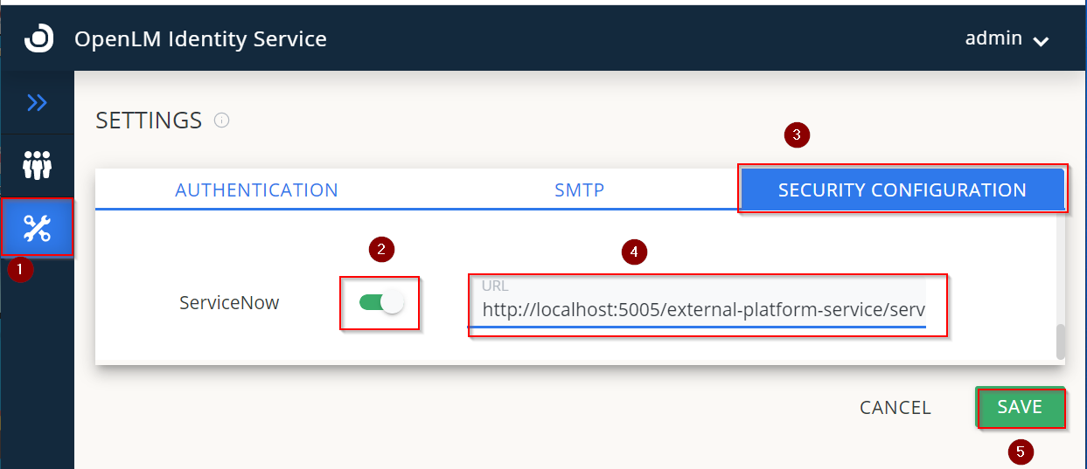Screen dimensions: 1087x469
Task: Expand the sidebar with double chevron
Action: point(37,103)
